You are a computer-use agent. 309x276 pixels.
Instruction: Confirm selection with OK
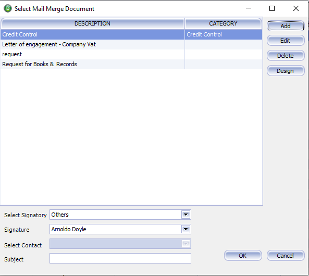pyautogui.click(x=243, y=256)
